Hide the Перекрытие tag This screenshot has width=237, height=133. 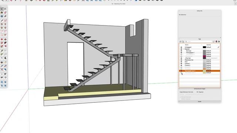coord(181,60)
